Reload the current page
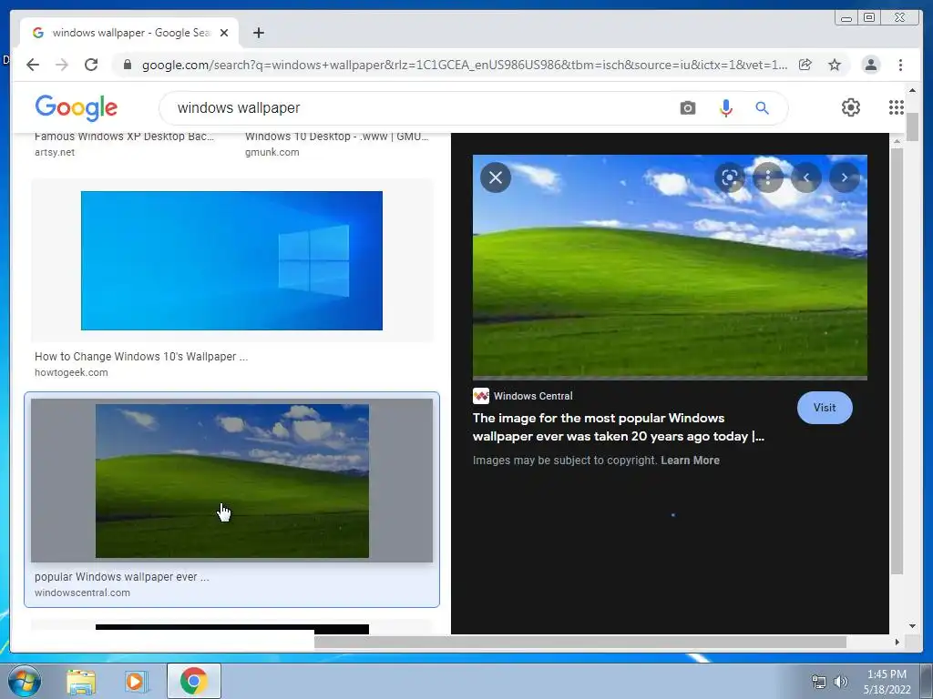The width and height of the screenshot is (933, 699). coord(91,65)
